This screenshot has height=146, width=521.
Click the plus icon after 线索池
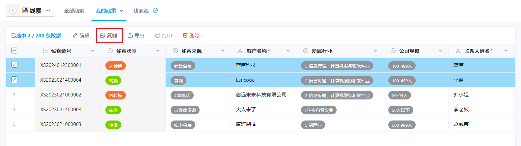[x=155, y=10]
